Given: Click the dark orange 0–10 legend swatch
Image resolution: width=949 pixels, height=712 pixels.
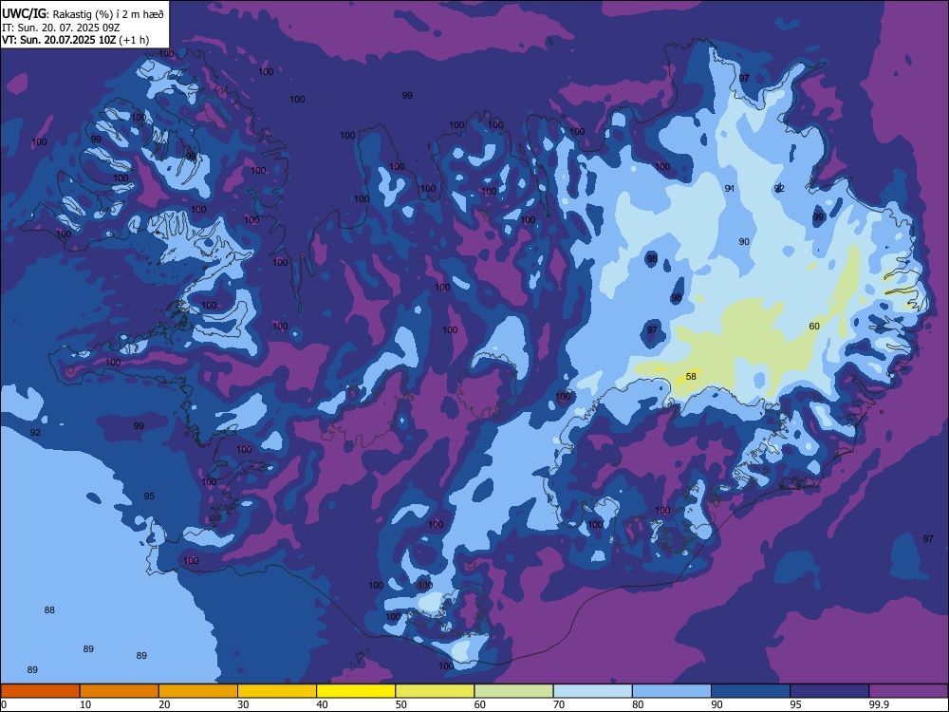Looking at the screenshot, I should [40, 691].
